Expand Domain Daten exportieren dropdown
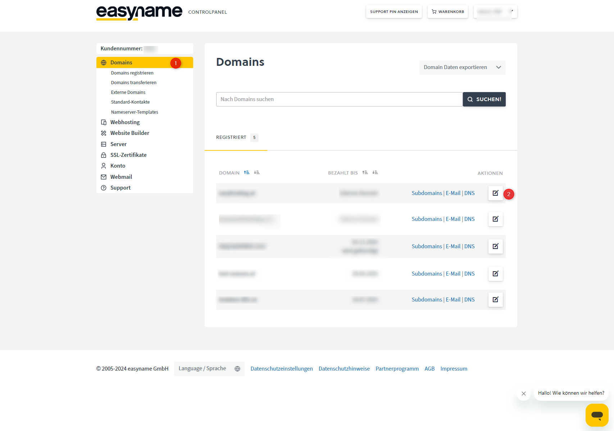 click(462, 68)
